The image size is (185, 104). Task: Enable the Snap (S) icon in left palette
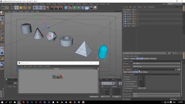(x=2, y=53)
